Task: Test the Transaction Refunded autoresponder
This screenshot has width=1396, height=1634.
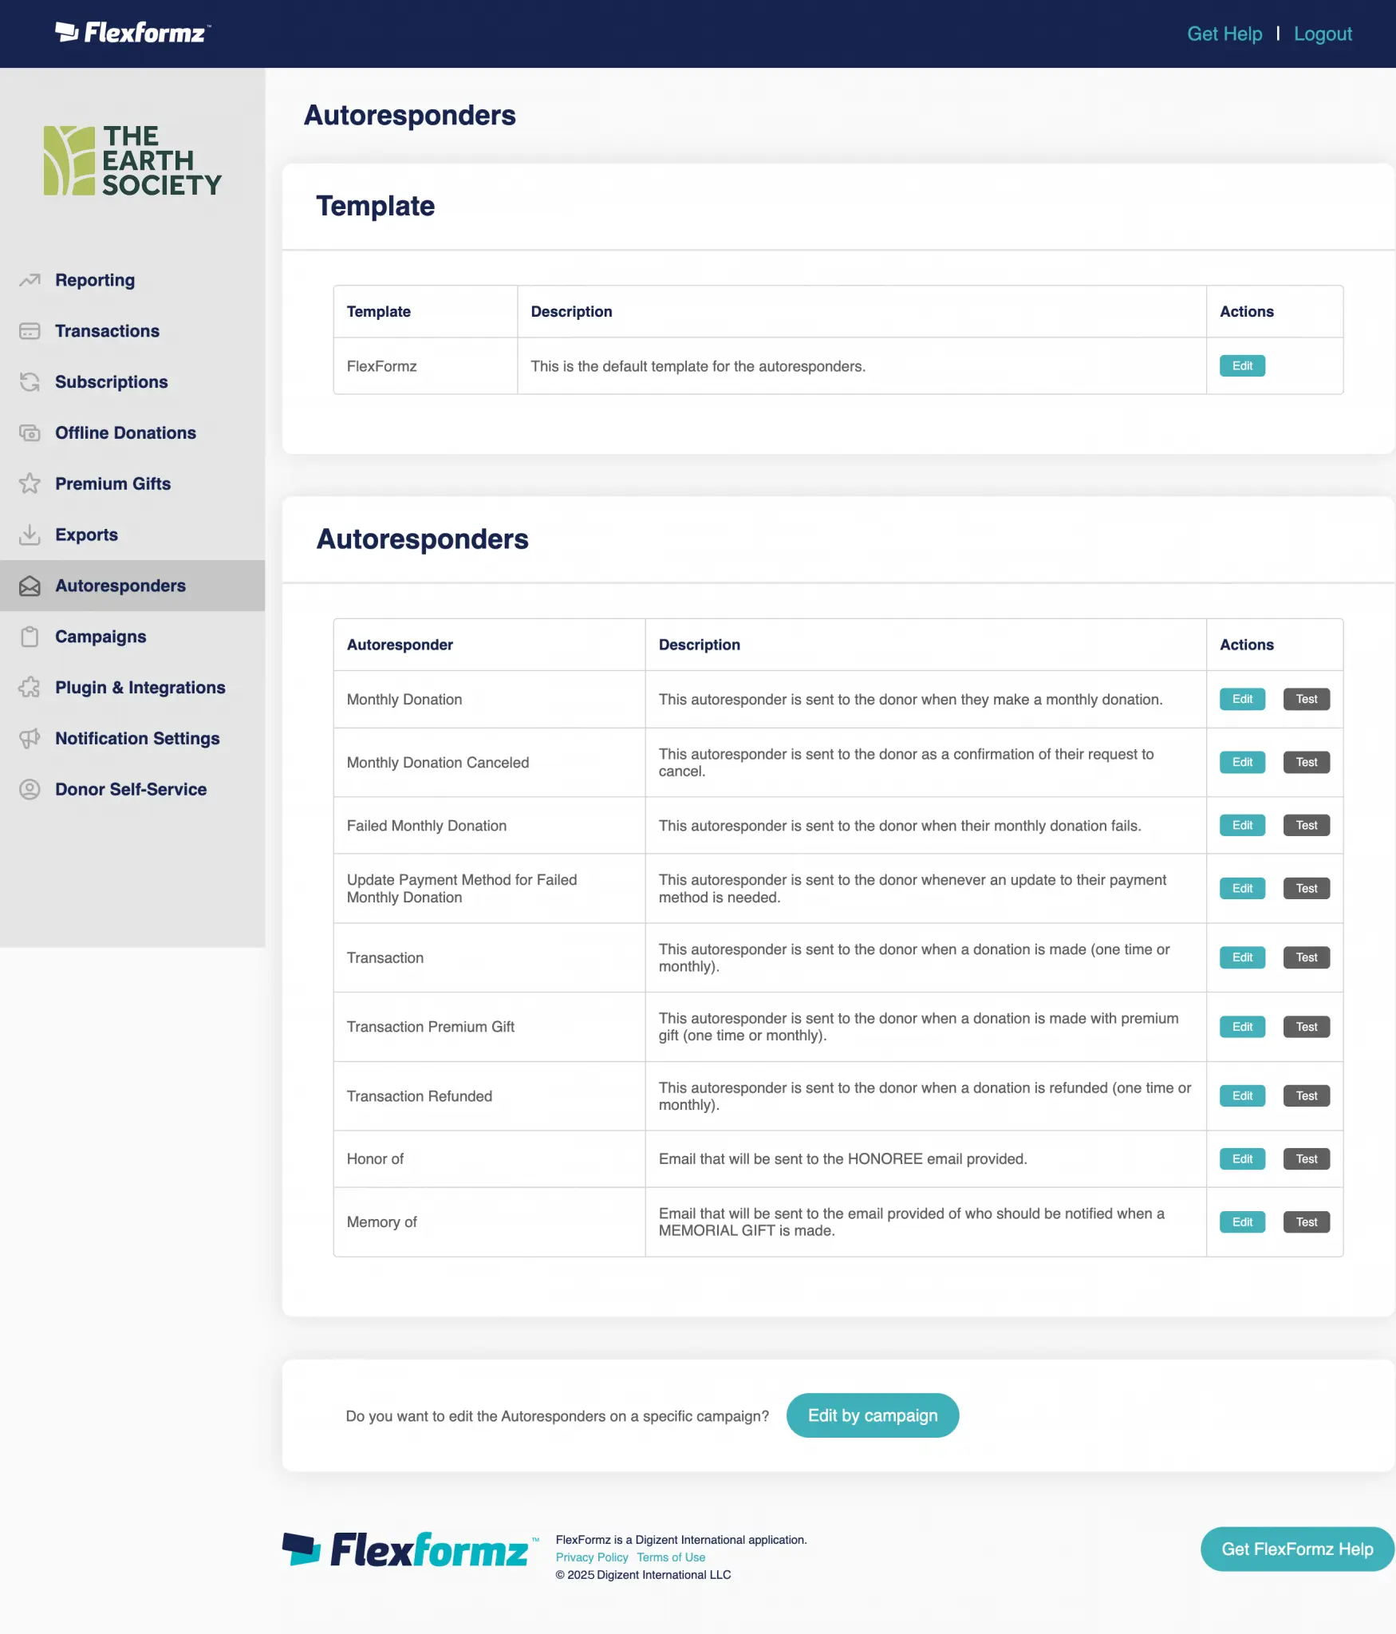Action: pyautogui.click(x=1306, y=1095)
